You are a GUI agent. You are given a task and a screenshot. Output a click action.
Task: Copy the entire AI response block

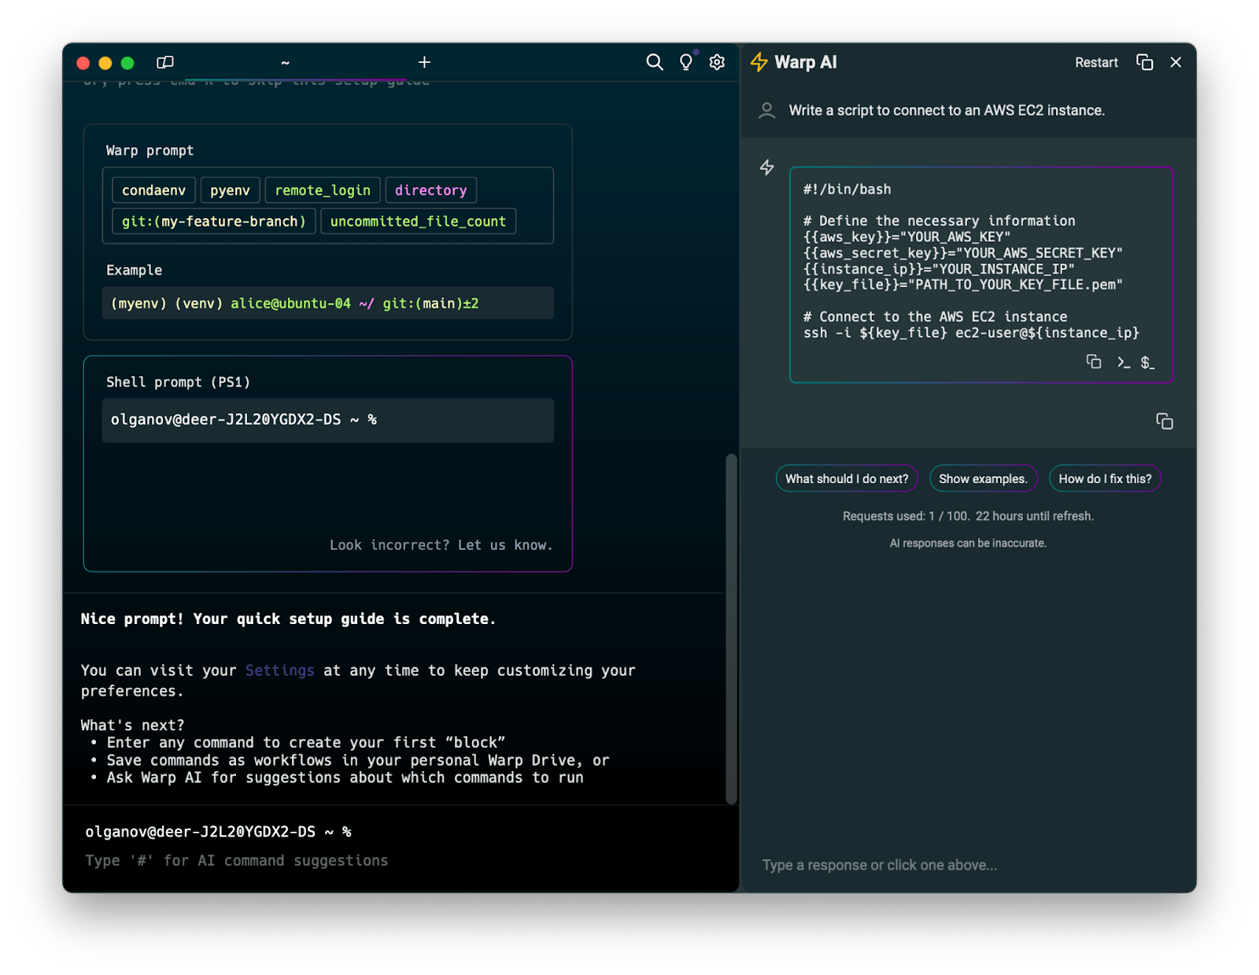1164,422
